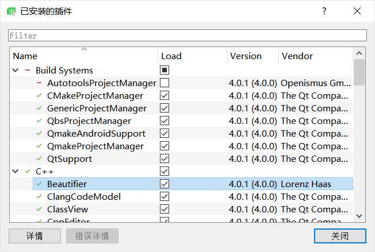Select the QmakeAndroidSupport plugin
Screen dimensions: 375x252
pos(97,134)
